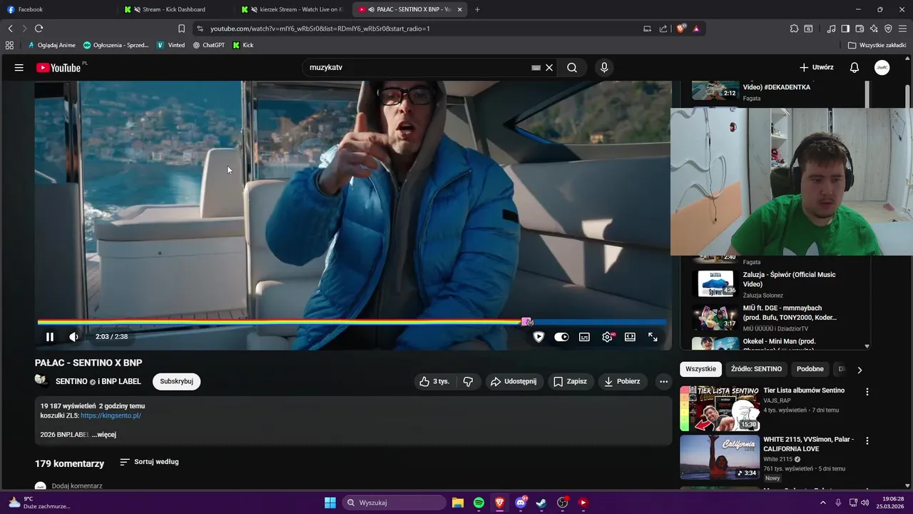Open YouTube notifications bell
913x514 pixels.
point(855,68)
